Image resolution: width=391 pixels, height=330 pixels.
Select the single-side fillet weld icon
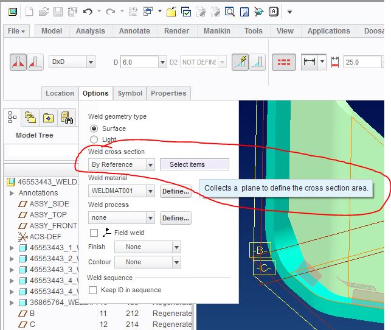(x=35, y=62)
